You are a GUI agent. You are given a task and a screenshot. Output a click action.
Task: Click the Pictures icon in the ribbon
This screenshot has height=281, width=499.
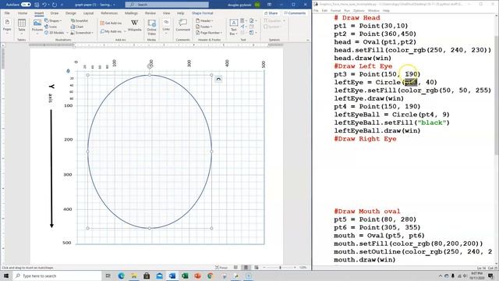[37, 26]
